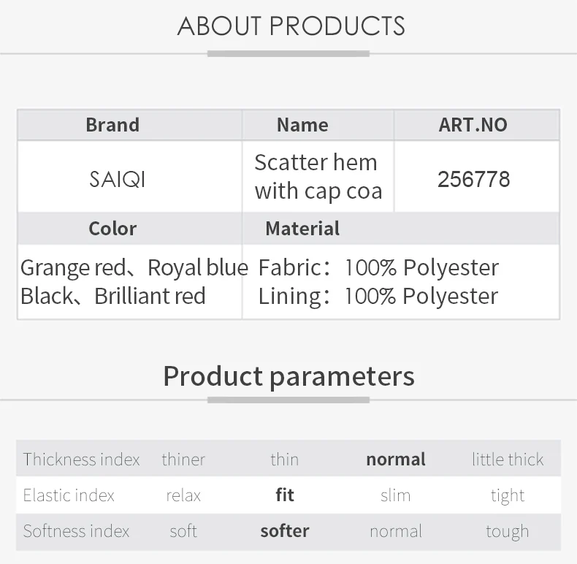Image resolution: width=577 pixels, height=564 pixels.
Task: Click the tough softness option
Action: point(508,532)
